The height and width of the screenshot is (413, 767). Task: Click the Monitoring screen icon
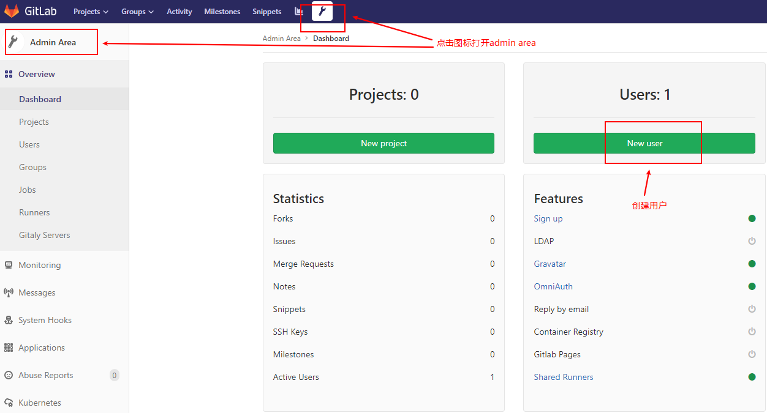tap(9, 265)
